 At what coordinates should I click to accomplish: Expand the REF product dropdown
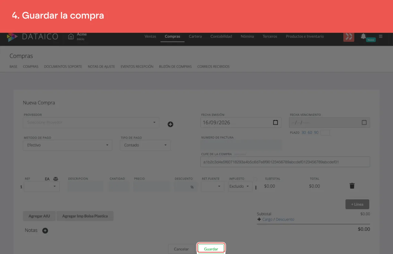pyautogui.click(x=42, y=186)
